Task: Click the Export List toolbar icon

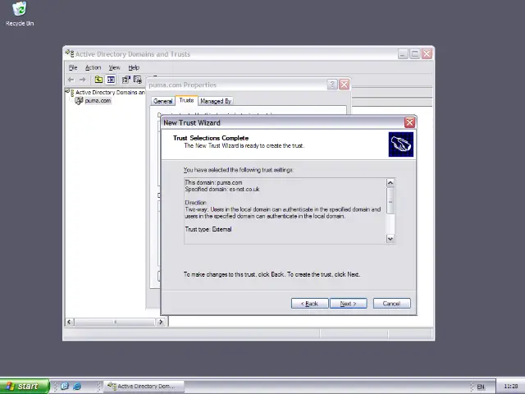Action: (138, 80)
